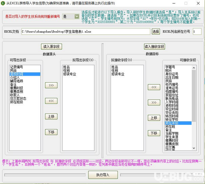Select 转往学校 in 可接收字段 list

(x=178, y=120)
